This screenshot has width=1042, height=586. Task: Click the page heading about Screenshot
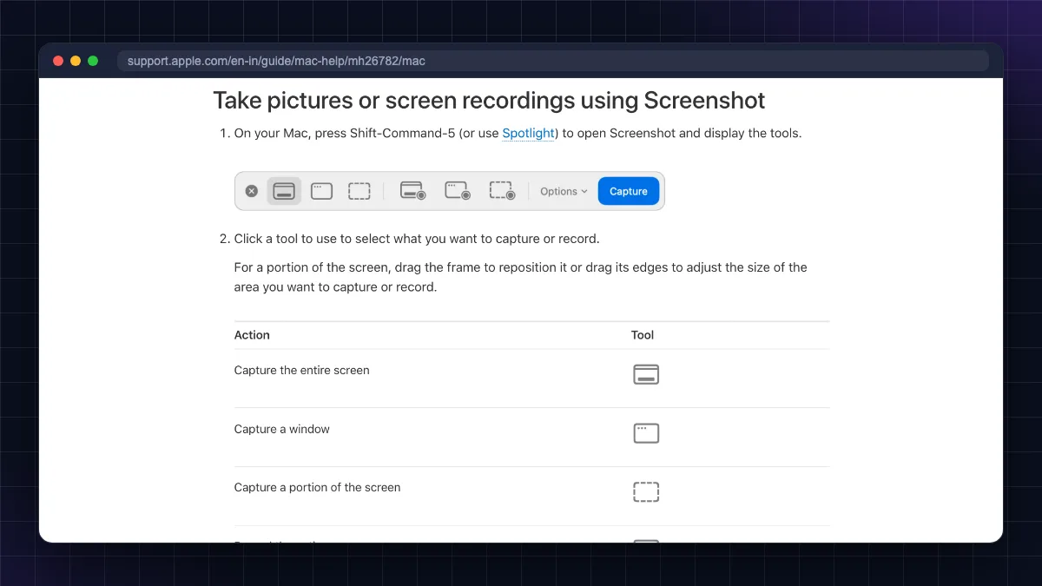[489, 101]
